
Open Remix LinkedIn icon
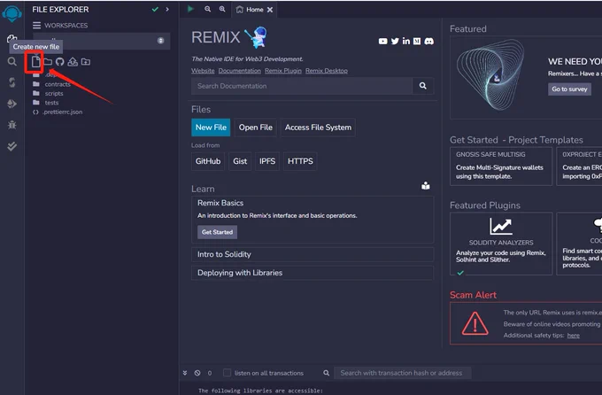(x=405, y=41)
